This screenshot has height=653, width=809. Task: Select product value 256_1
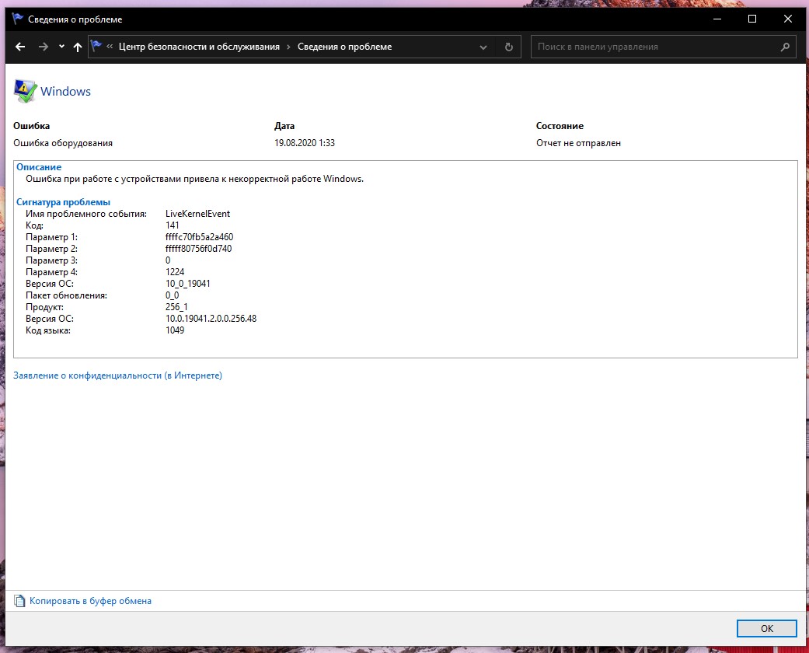176,306
